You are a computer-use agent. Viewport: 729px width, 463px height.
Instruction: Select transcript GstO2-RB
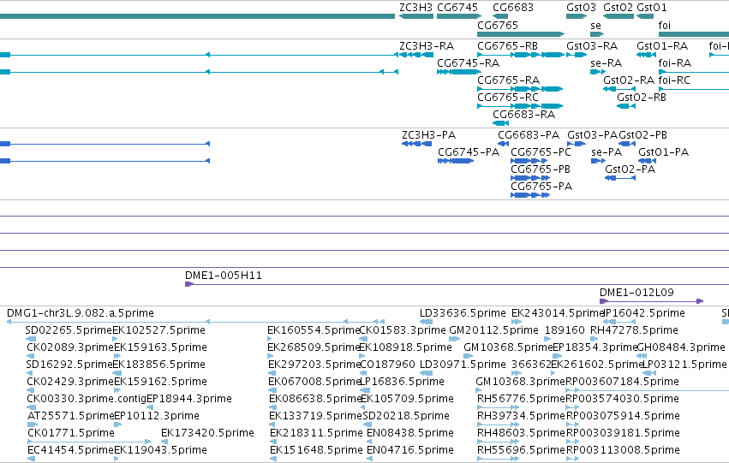pos(626,106)
